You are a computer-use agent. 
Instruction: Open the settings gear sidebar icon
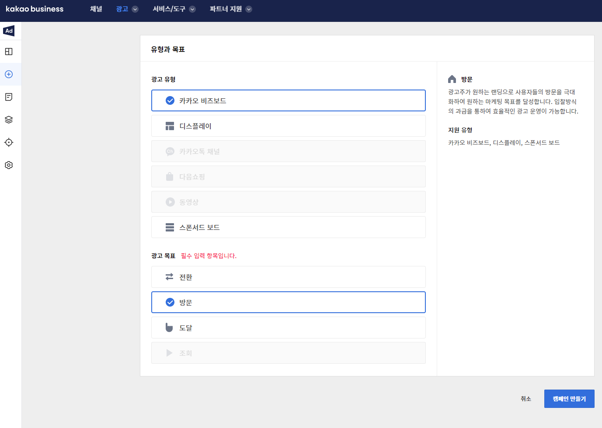click(9, 165)
